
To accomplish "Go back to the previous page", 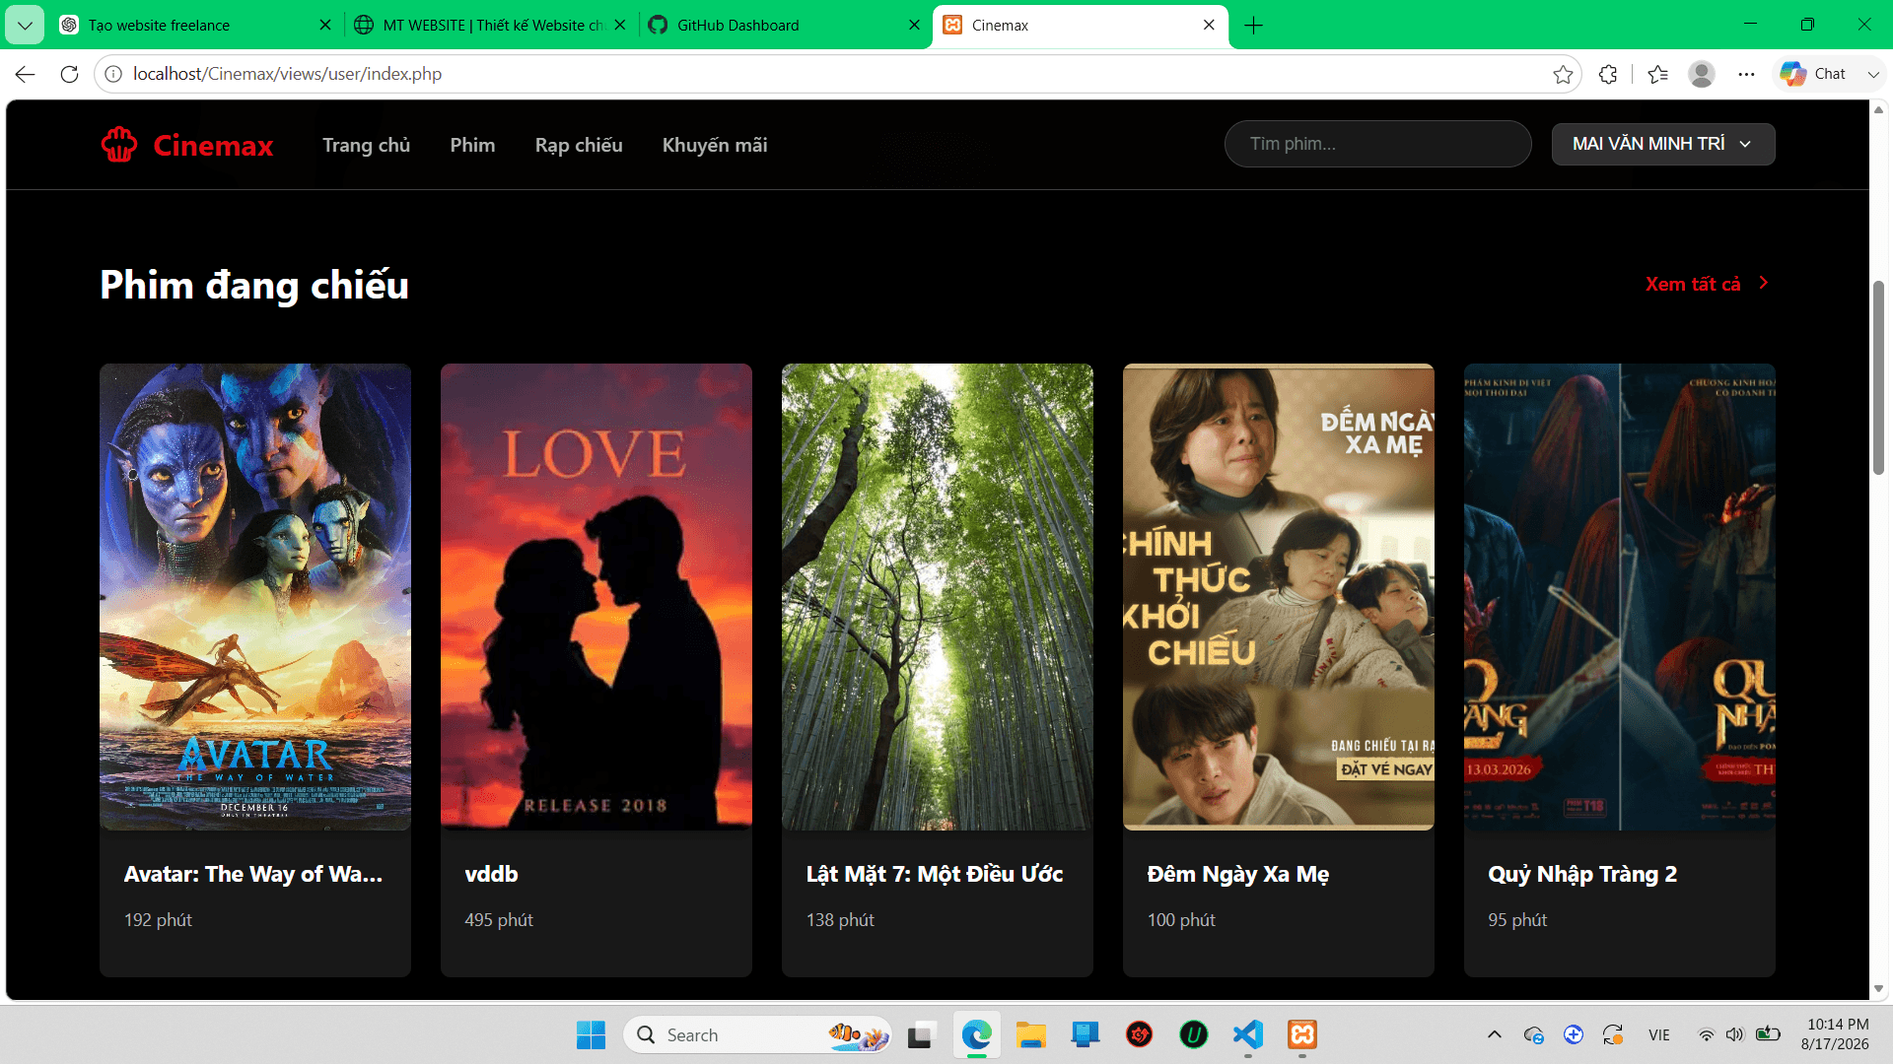I will (26, 74).
